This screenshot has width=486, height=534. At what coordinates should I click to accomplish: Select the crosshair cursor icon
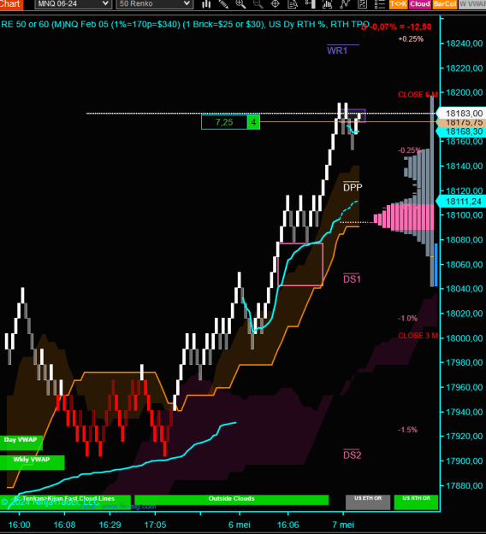(276, 4)
